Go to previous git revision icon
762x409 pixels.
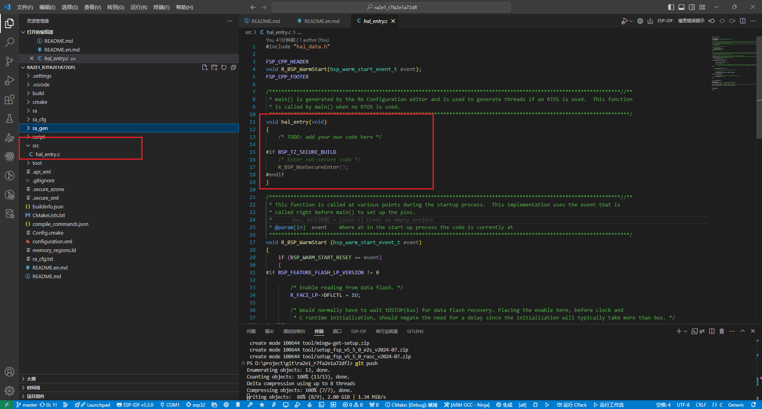(712, 21)
